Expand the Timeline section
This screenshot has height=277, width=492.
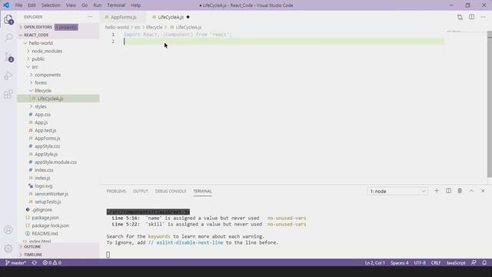58,255
